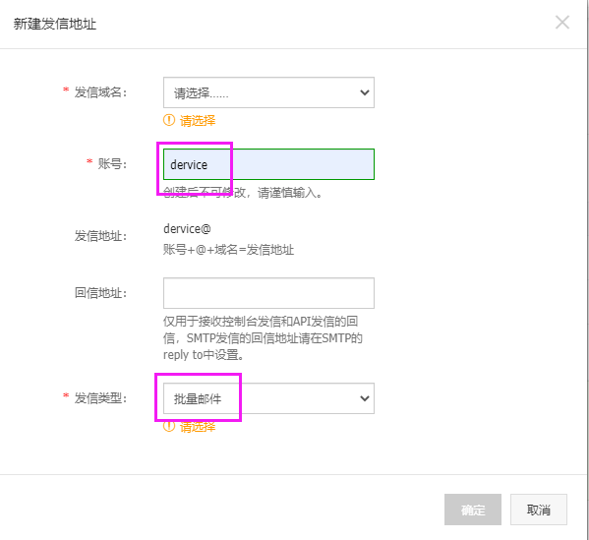
Task: Close the 新建发信地址 dialog with X
Action: tap(561, 23)
